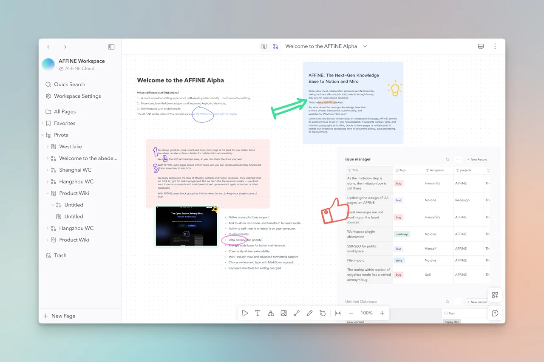Add New Record in issue manager
Image resolution: width=544 pixels, height=362 pixels.
(x=477, y=159)
